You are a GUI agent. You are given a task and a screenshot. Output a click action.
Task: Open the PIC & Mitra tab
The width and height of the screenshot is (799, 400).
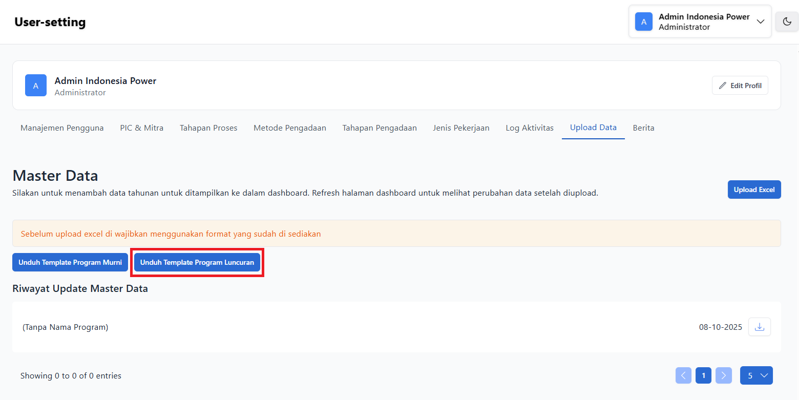[142, 128]
